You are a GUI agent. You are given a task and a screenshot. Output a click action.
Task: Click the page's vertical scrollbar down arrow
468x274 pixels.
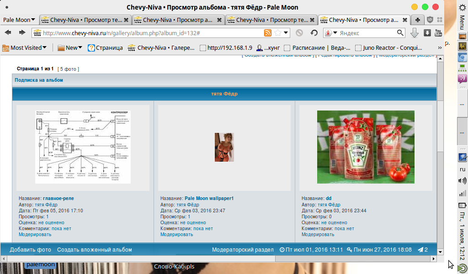[x=440, y=252]
